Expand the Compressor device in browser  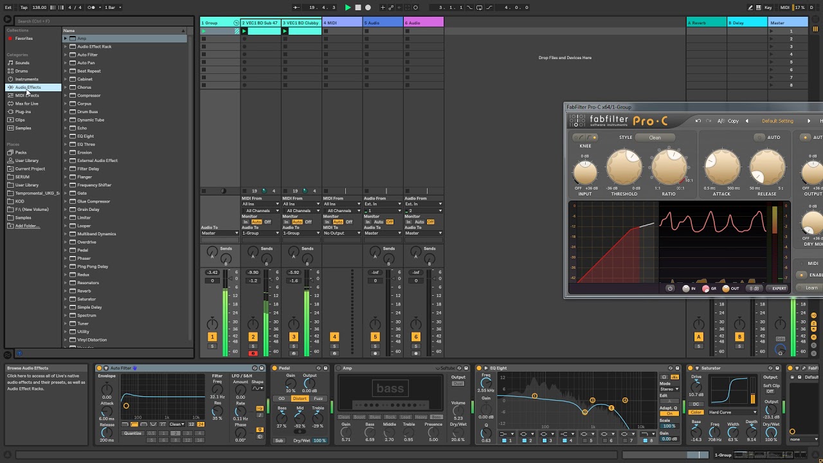coord(66,95)
